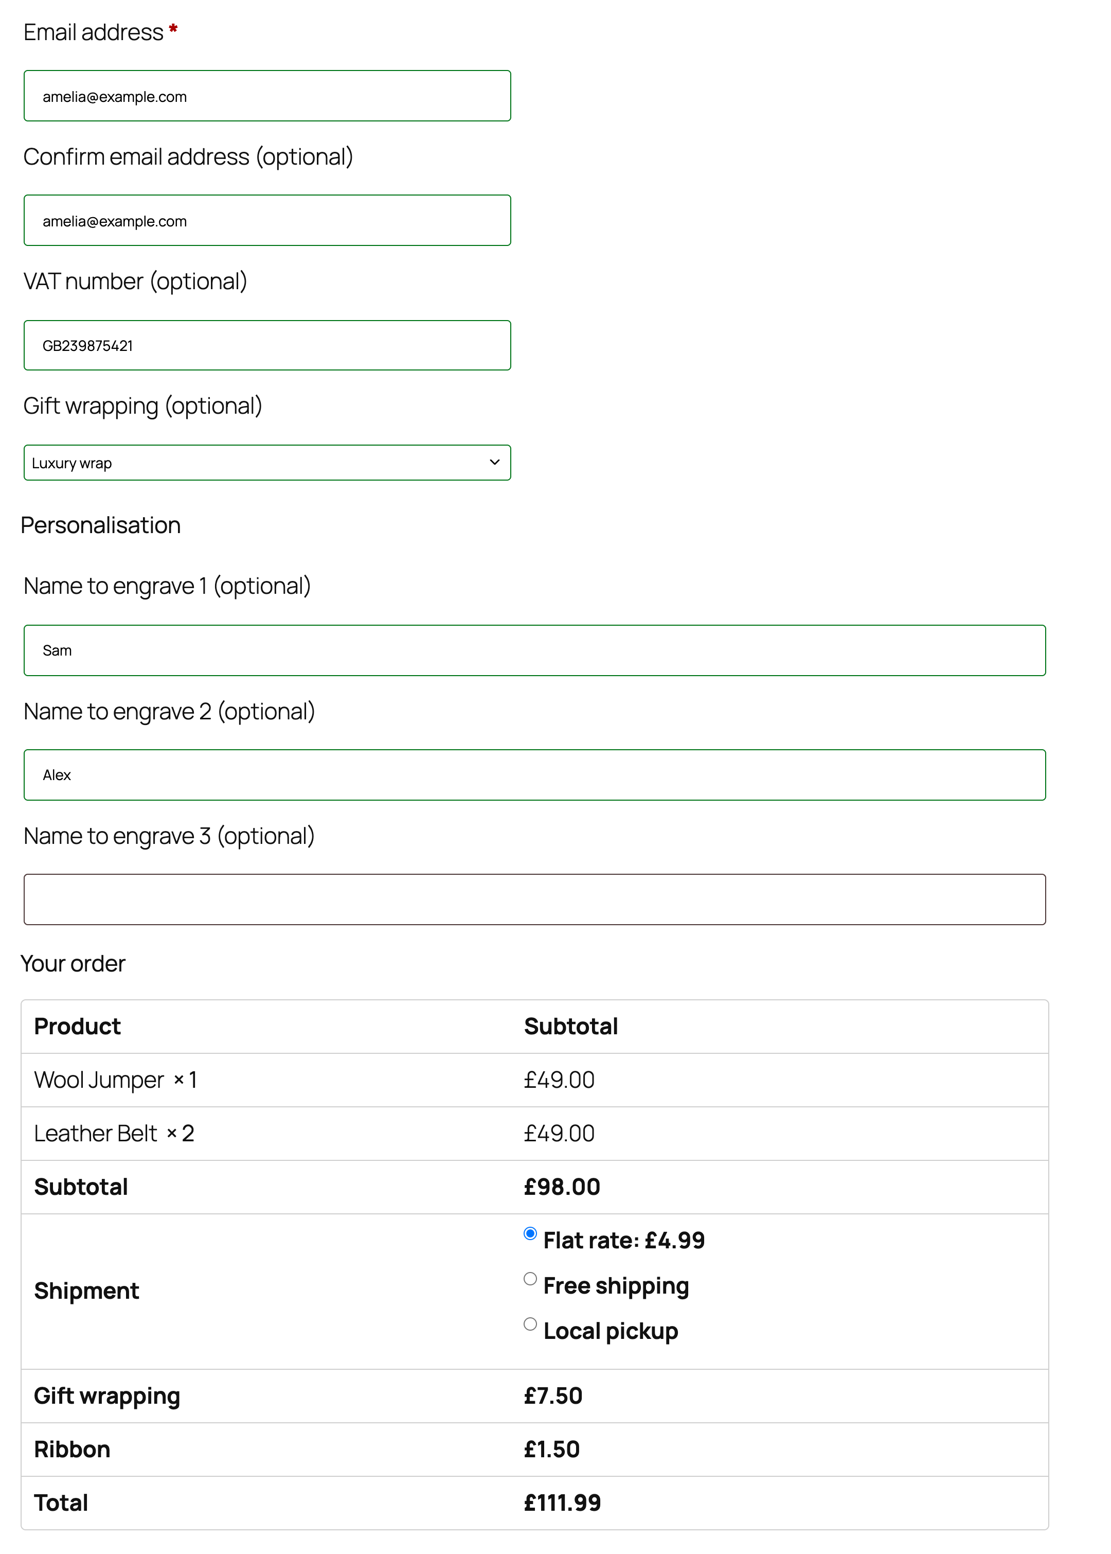Click the £7.50 gift wrapping fee
Image resolution: width=1111 pixels, height=1554 pixels.
(x=553, y=1396)
